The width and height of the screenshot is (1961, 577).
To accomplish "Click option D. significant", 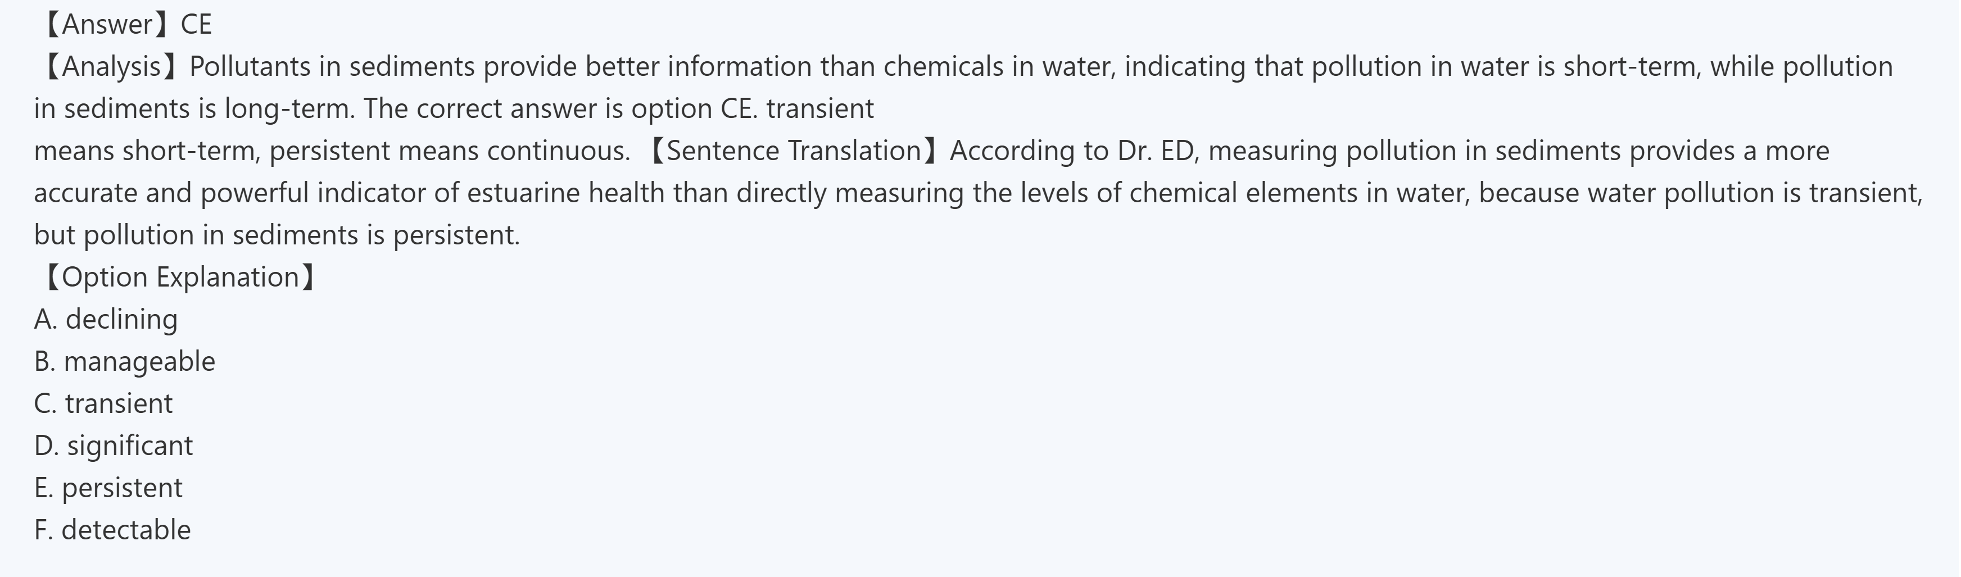I will [x=114, y=446].
